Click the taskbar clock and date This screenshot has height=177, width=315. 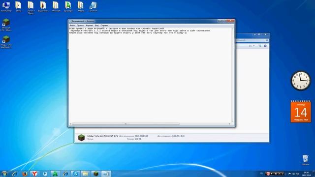pos(306,174)
